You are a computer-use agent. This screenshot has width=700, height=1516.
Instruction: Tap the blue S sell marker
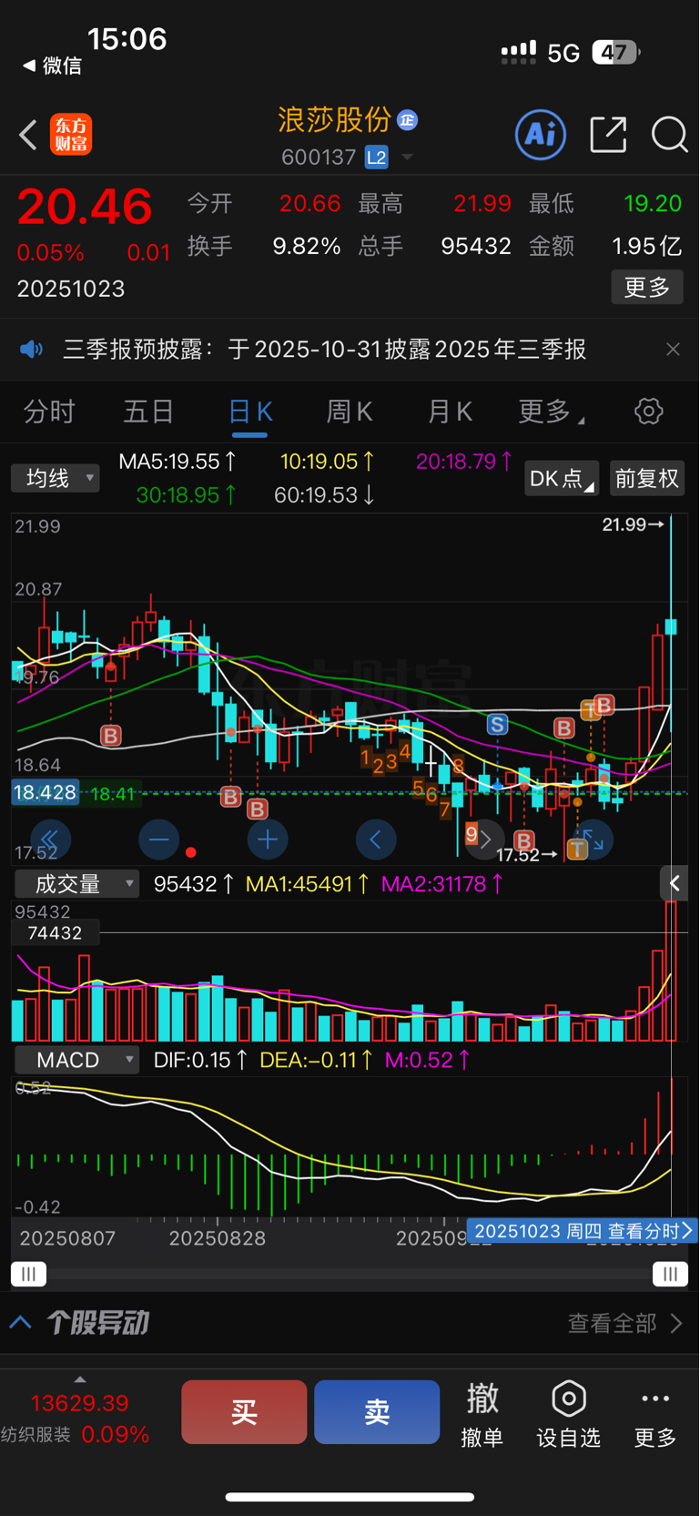tap(497, 725)
